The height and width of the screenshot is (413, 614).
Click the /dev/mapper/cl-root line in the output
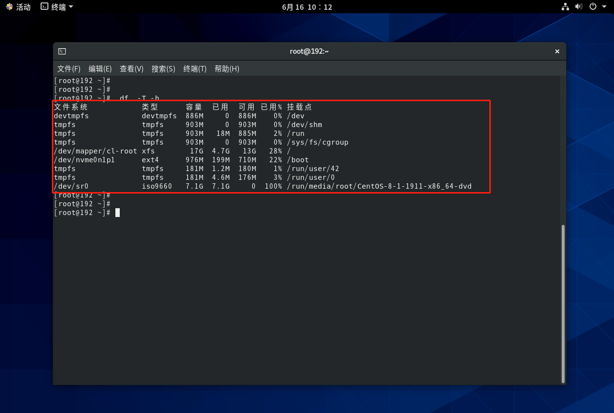pyautogui.click(x=95, y=151)
